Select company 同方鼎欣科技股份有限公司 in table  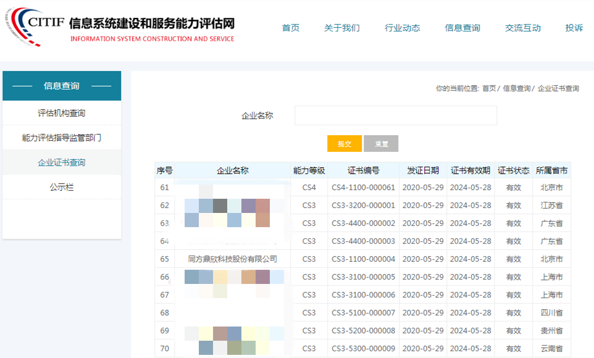pyautogui.click(x=233, y=259)
